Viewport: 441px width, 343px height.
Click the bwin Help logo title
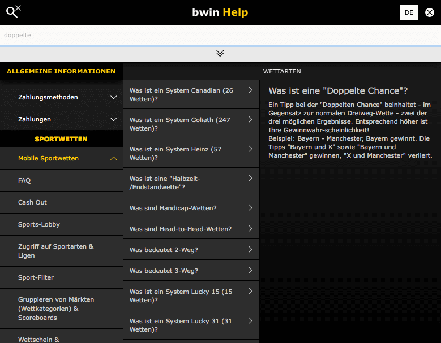coord(220,12)
